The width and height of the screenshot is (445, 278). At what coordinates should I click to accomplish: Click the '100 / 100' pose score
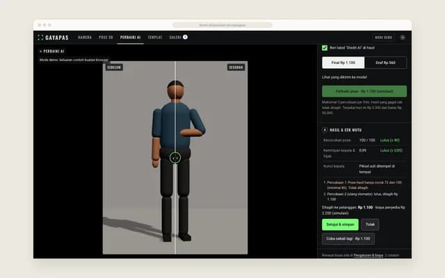pyautogui.click(x=367, y=140)
